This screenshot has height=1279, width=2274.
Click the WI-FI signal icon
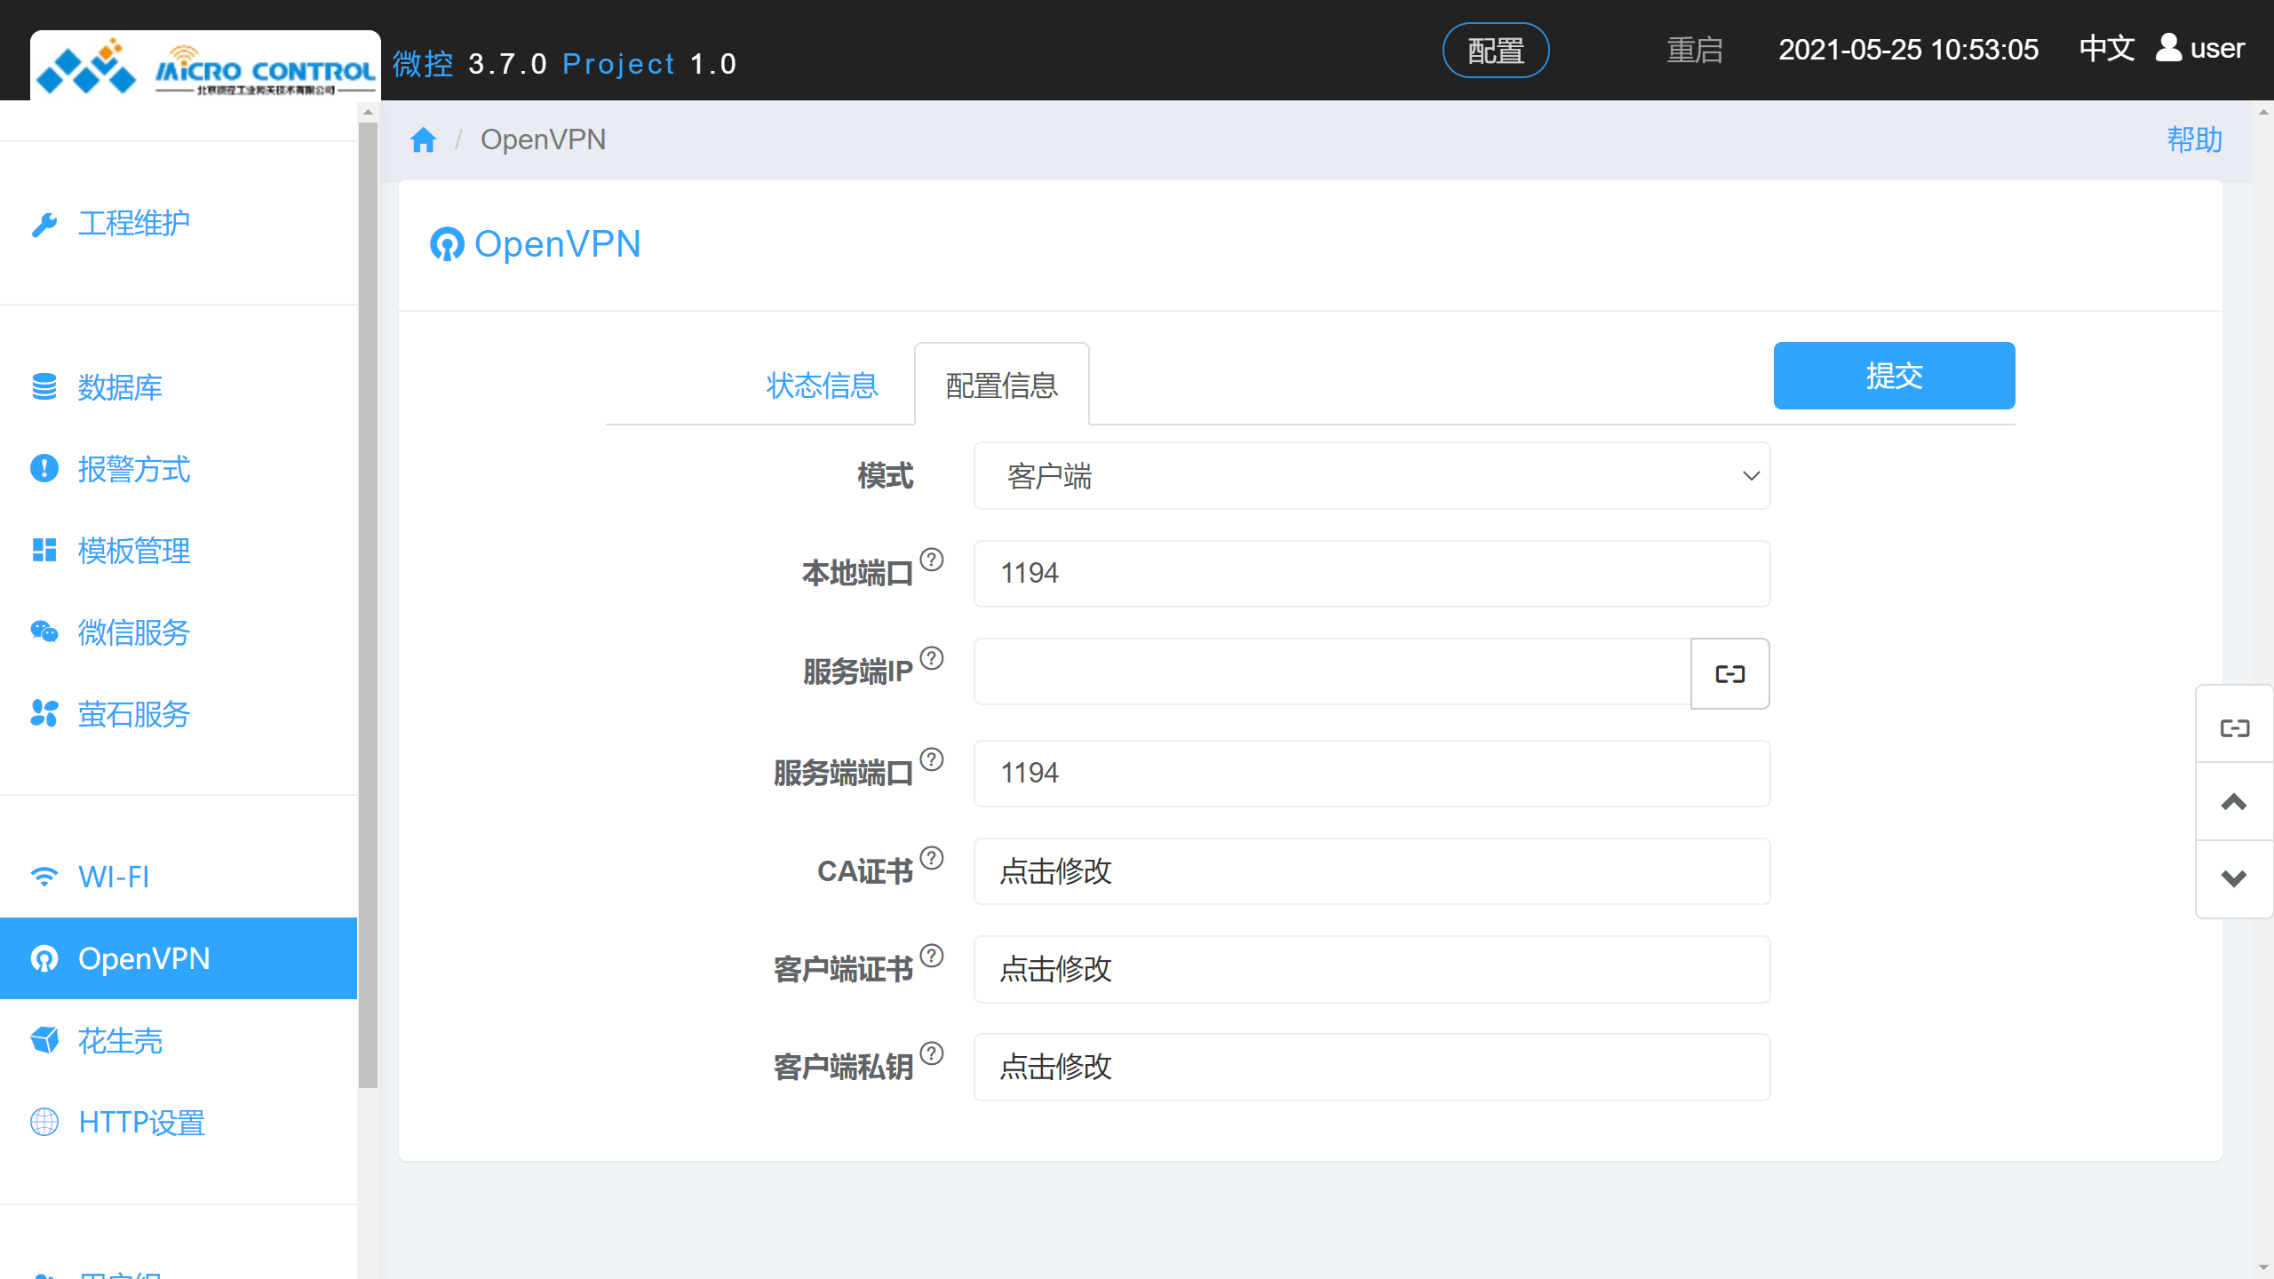44,877
